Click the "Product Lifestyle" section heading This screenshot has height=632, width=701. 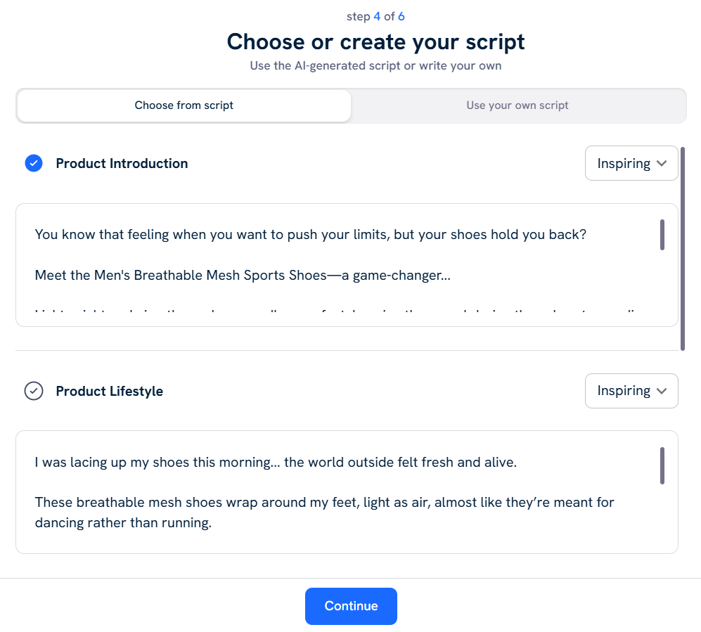pos(109,391)
